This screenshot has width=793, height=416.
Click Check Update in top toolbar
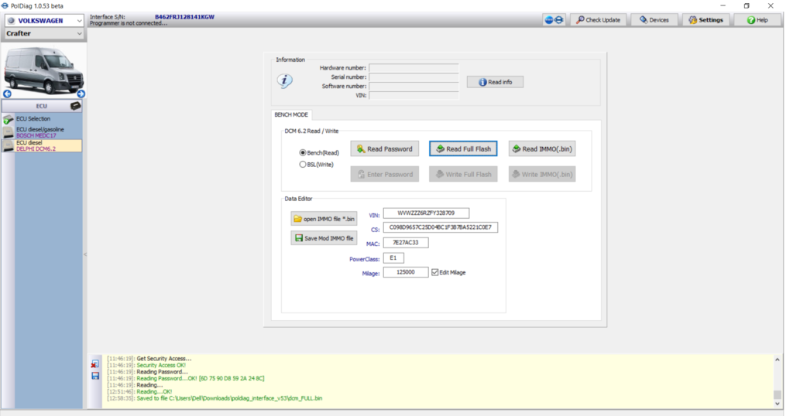point(599,19)
